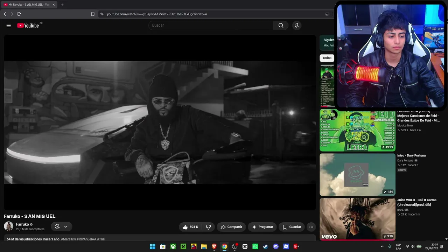Go back in browser history

[x=5, y=14]
